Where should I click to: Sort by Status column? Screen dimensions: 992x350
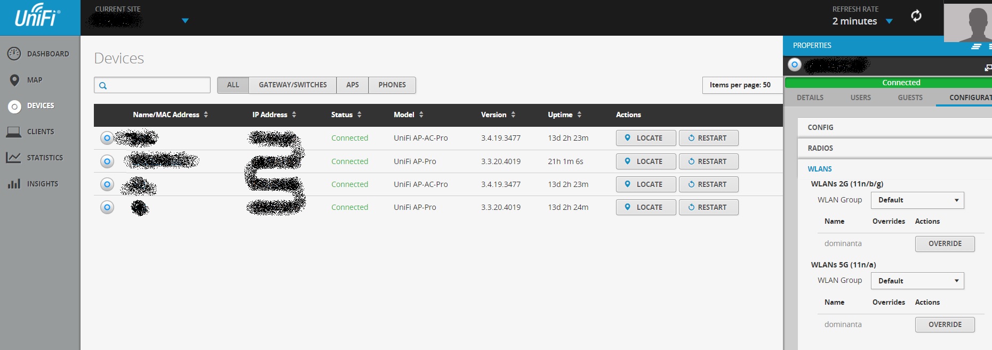[x=346, y=115]
